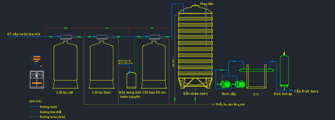This screenshot has height=120, width=335.
Task: Click the 'HT cấp nước tòa nhà' label
Action: point(24,34)
